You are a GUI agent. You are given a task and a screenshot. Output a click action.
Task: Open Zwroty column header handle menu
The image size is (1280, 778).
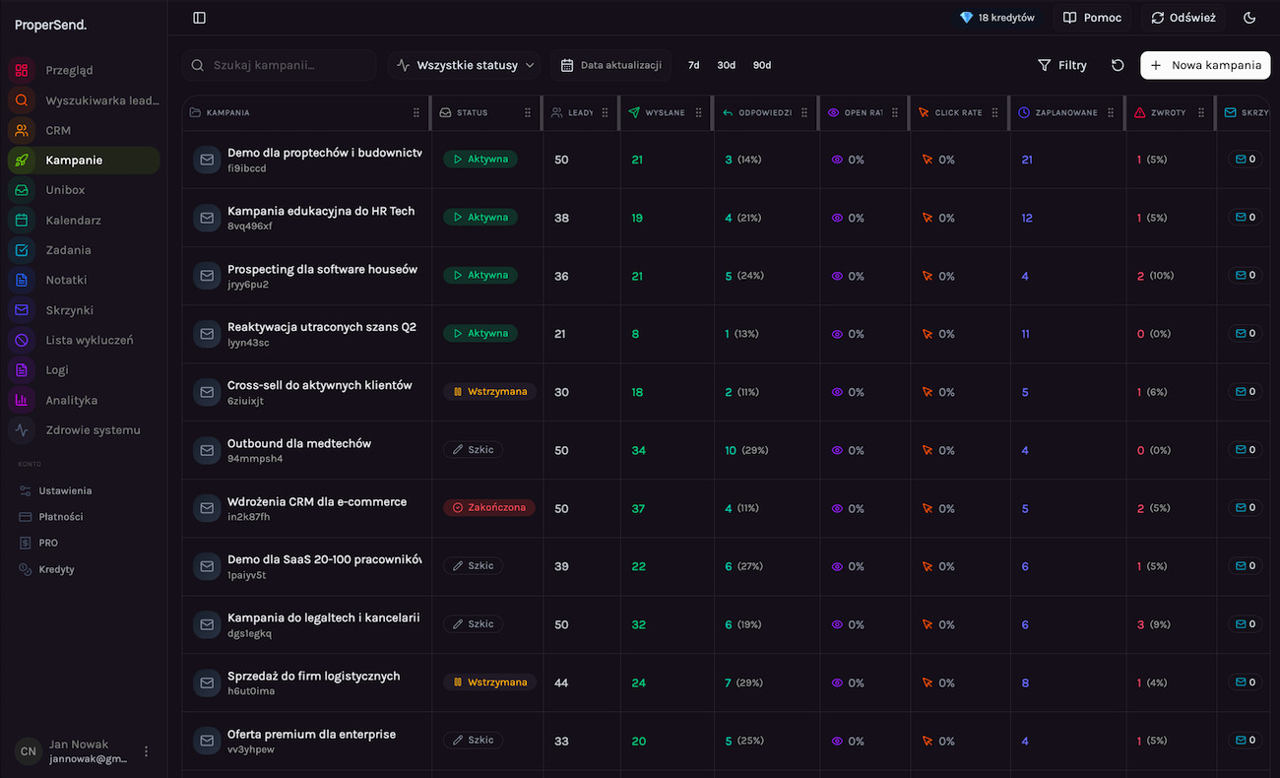pos(1201,113)
